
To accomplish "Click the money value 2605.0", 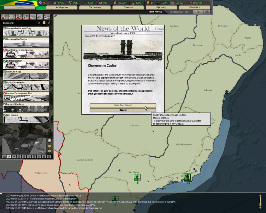I will [x=122, y=3].
